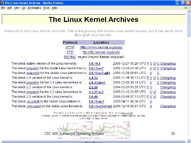Viewport: 191px width, 143px height.
Task: Open the View menu
Action: point(17,8)
